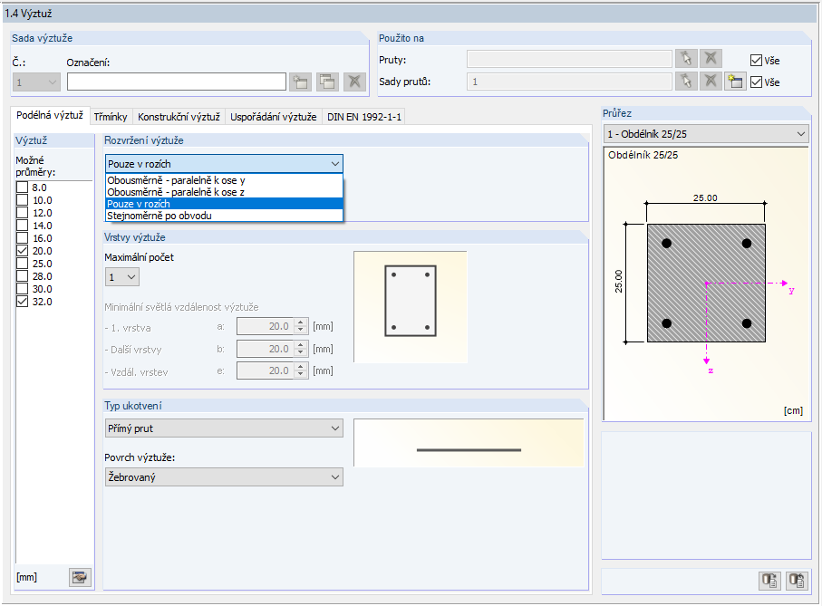This screenshot has width=822, height=606.
Task: Pick members graphically in Pruty row
Action: coord(686,59)
